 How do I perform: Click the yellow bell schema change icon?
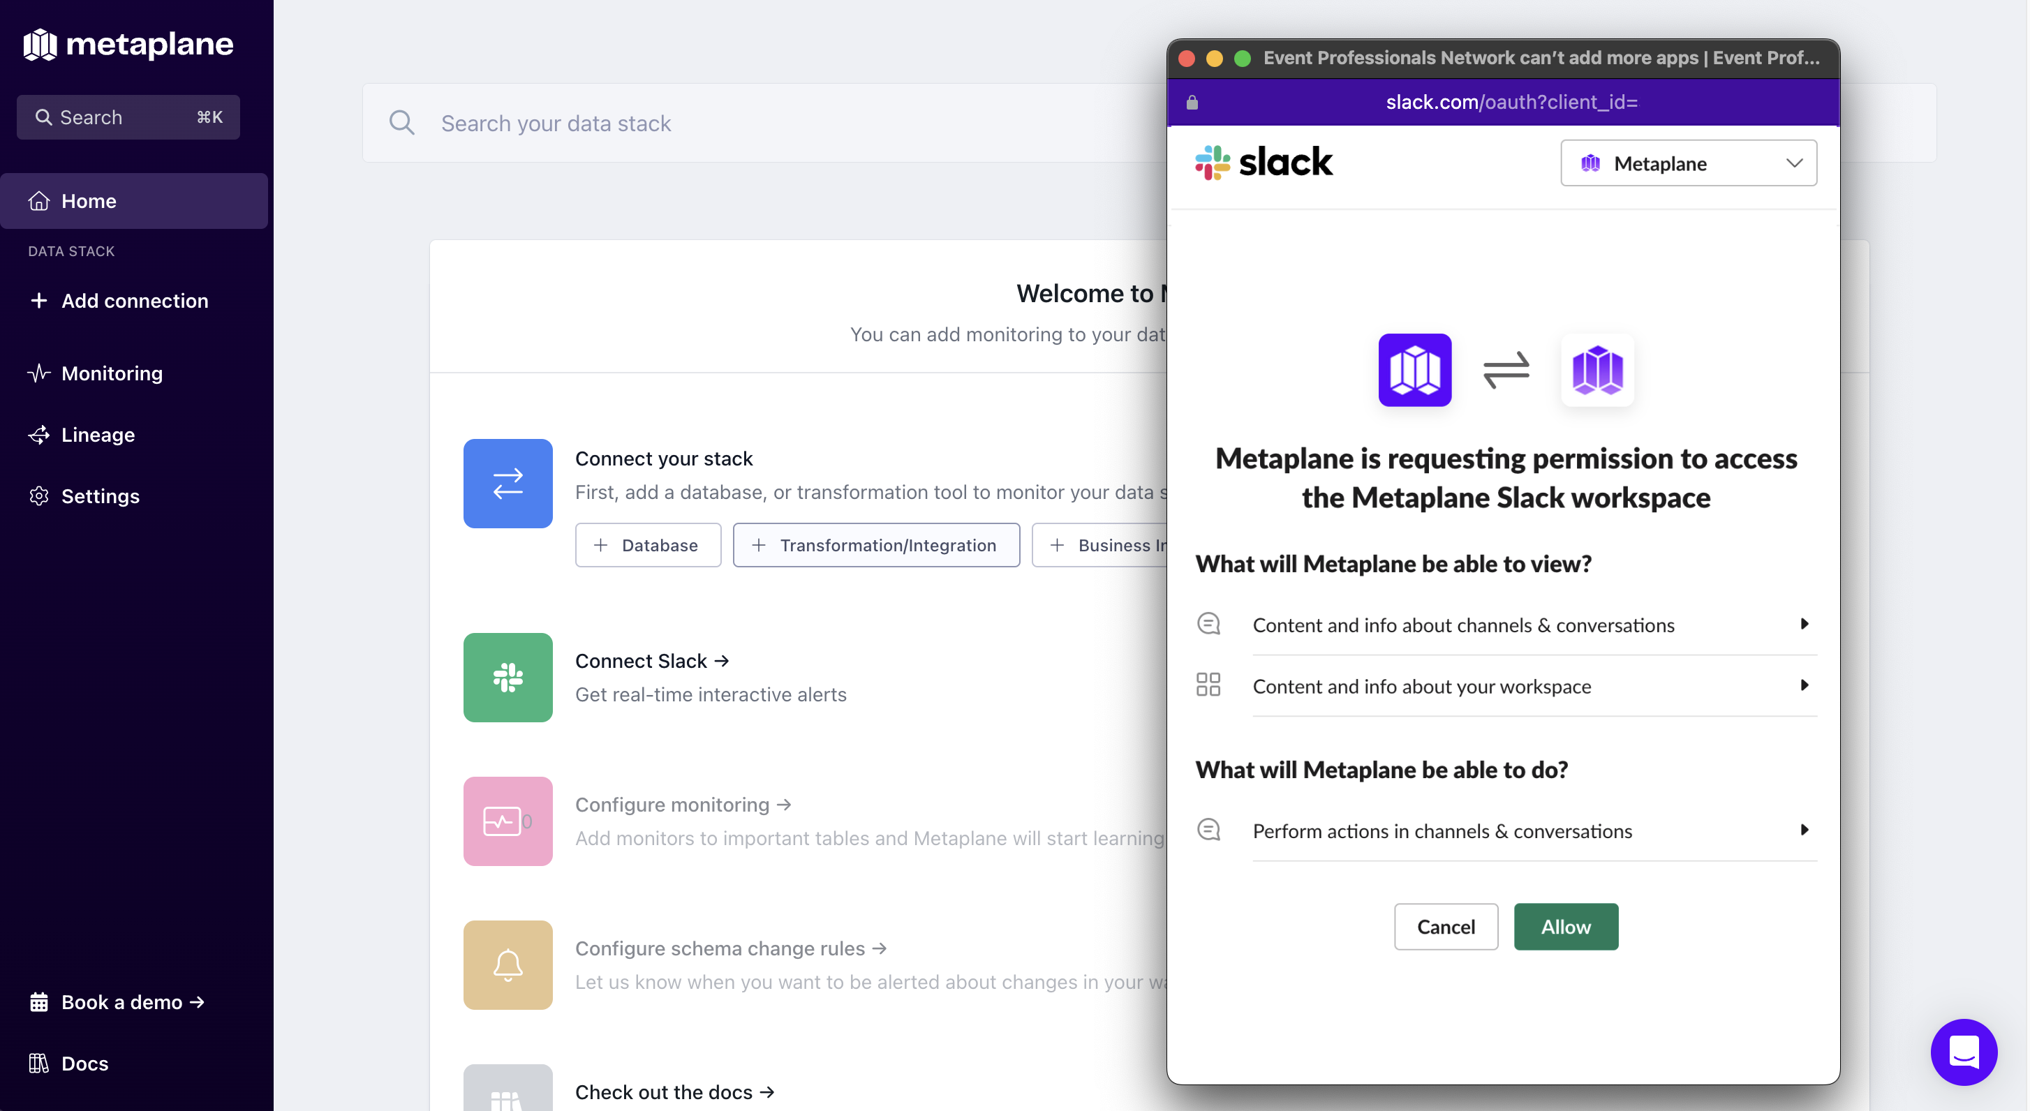(507, 964)
